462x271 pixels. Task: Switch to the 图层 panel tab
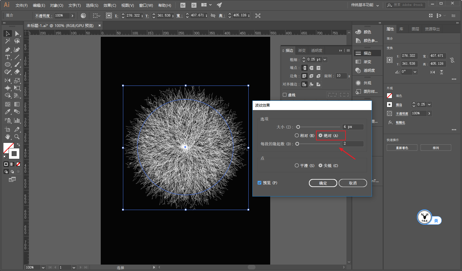(415, 29)
